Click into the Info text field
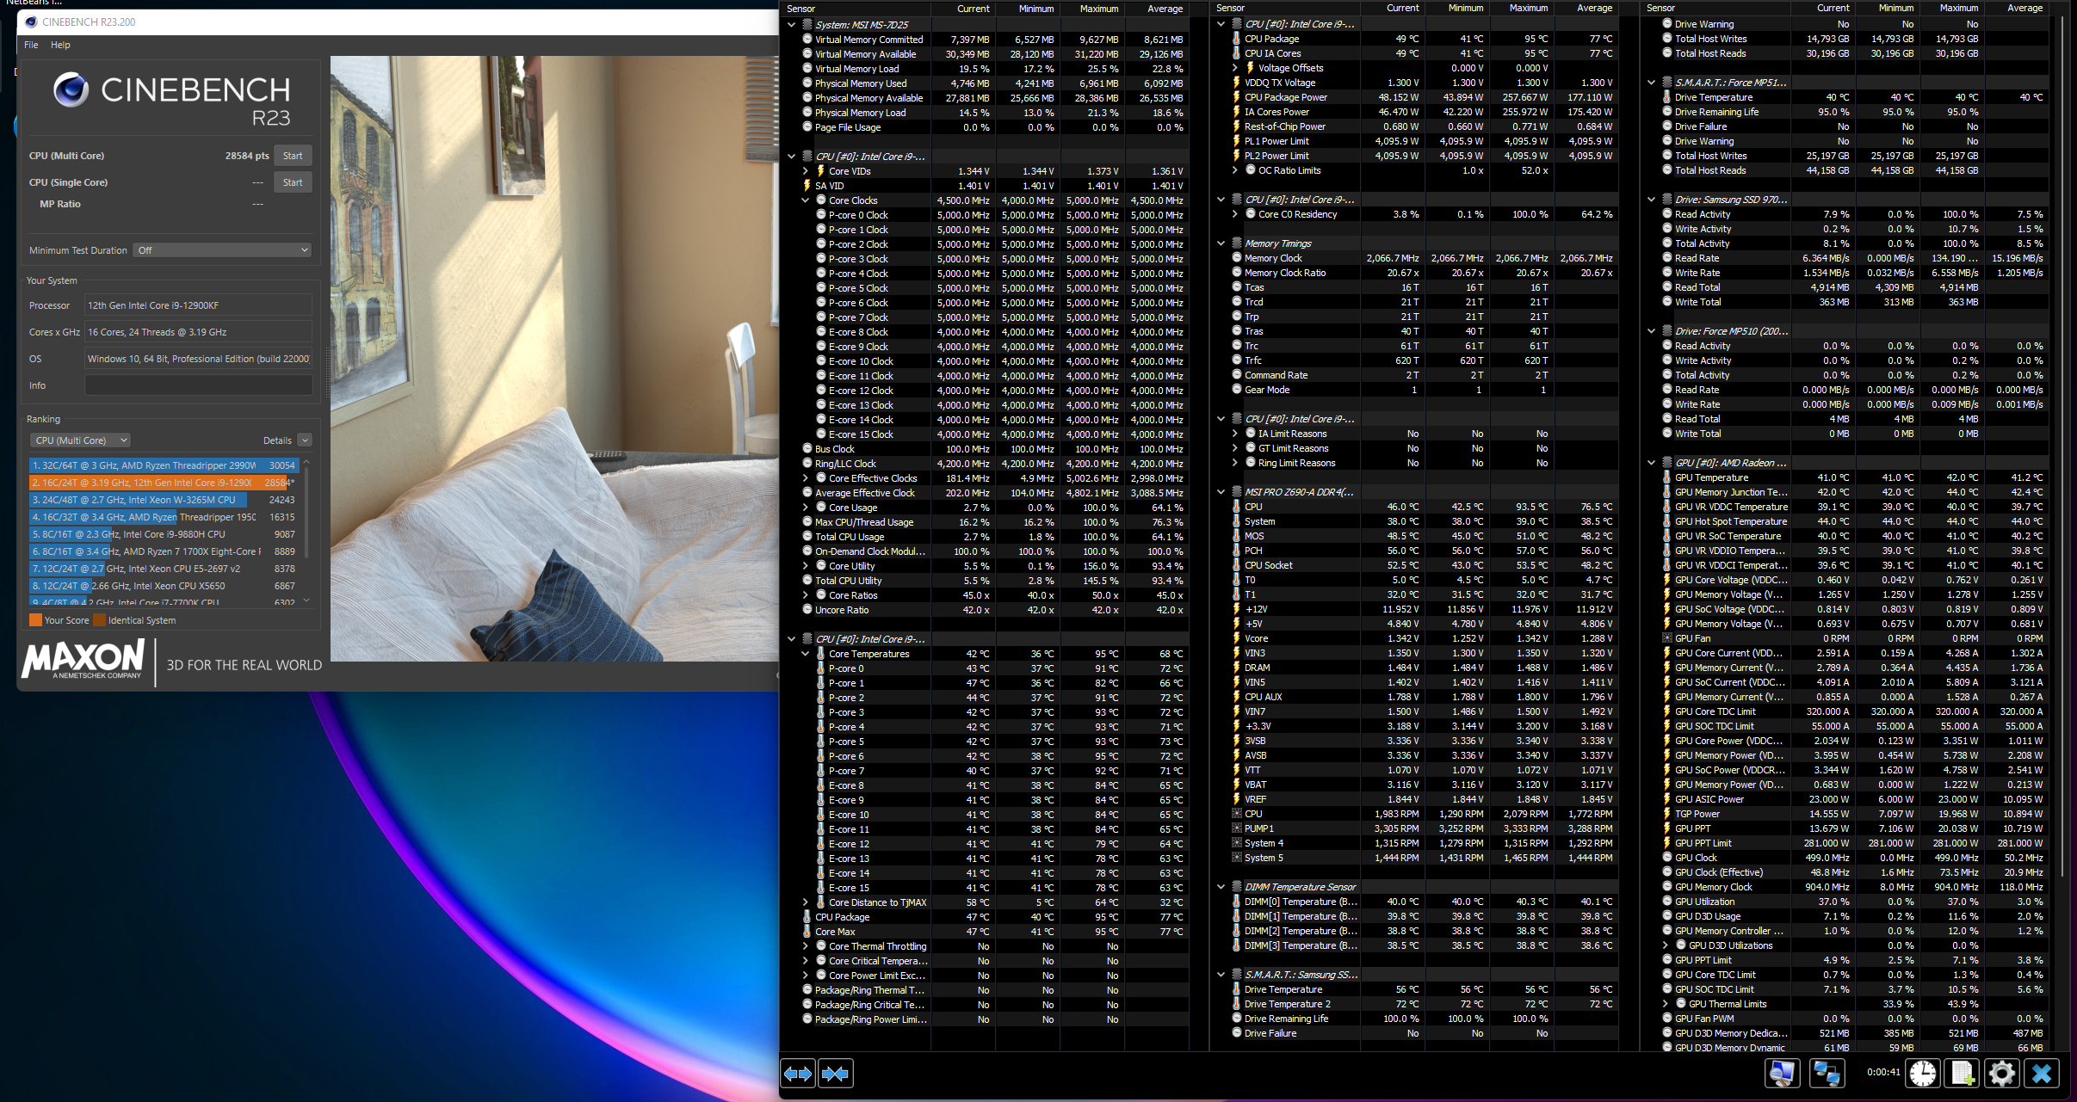This screenshot has height=1102, width=2077. point(198,385)
